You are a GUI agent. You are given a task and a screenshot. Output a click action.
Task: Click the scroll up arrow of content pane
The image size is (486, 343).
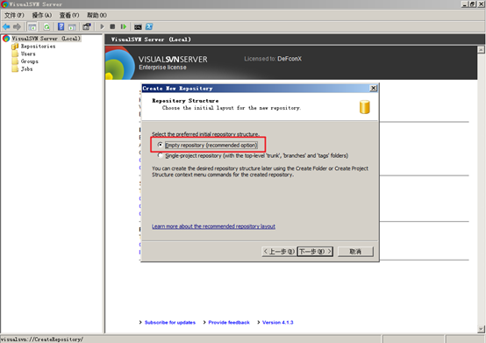pyautogui.click(x=481, y=50)
